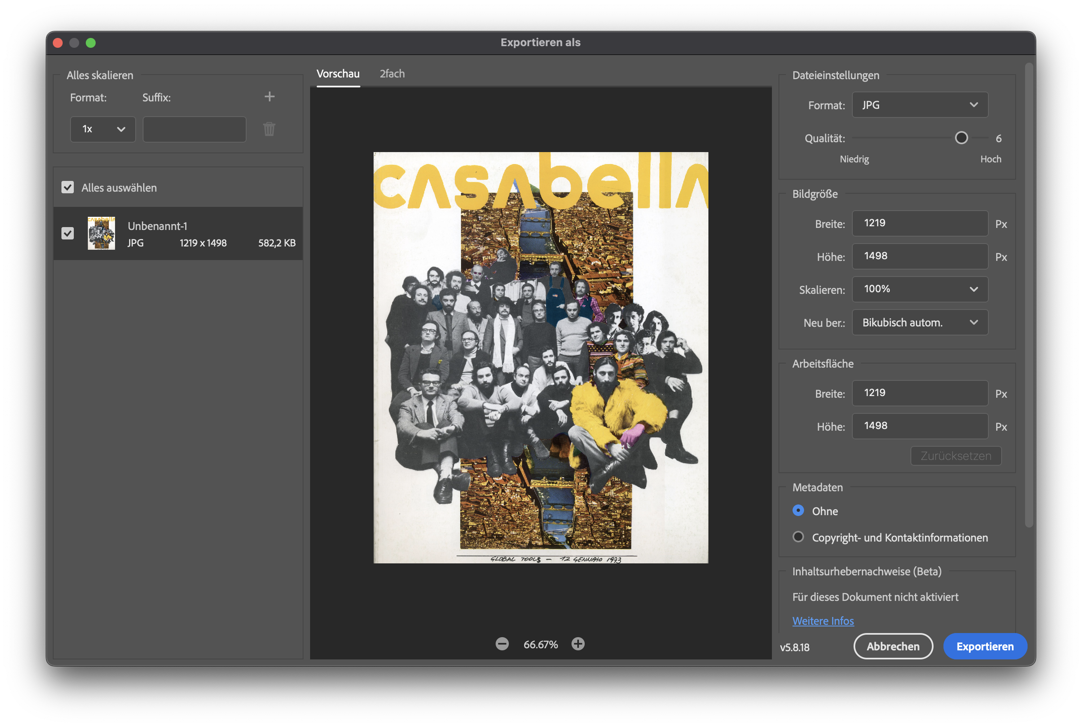The height and width of the screenshot is (727, 1082).
Task: Click the 582,2 KB file size
Action: (277, 243)
